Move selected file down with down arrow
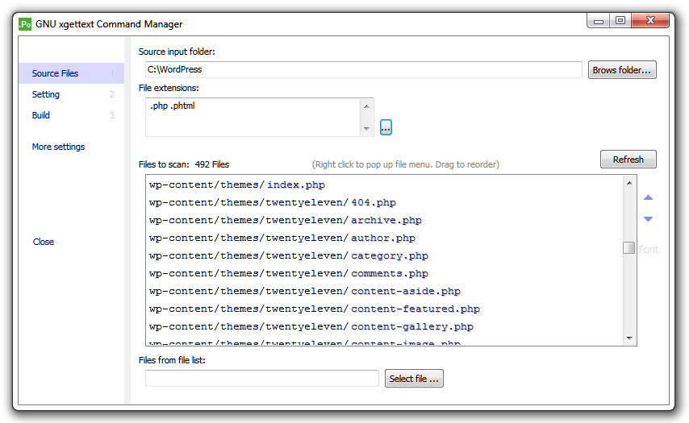The height and width of the screenshot is (423, 689). coord(648,218)
